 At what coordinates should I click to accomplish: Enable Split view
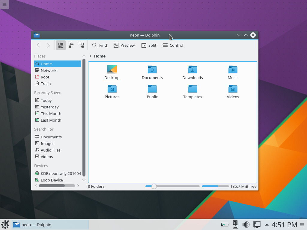point(149,45)
